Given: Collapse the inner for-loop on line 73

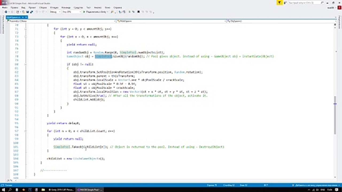Looking at the screenshot, I should pyautogui.click(x=26, y=37).
